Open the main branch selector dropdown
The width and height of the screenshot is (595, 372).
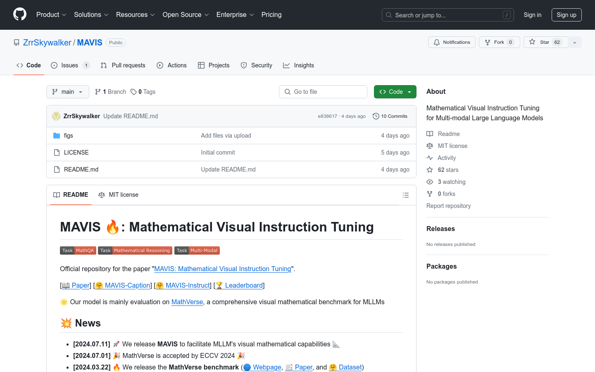click(68, 92)
